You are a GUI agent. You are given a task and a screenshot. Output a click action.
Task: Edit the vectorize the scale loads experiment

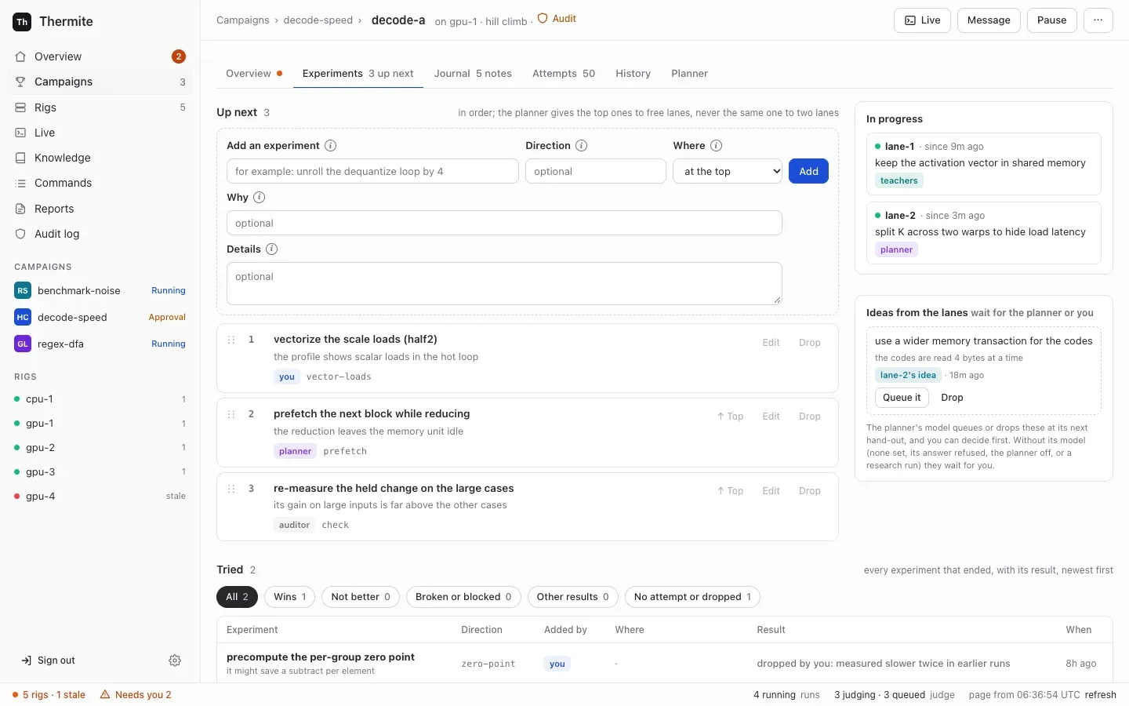(771, 343)
